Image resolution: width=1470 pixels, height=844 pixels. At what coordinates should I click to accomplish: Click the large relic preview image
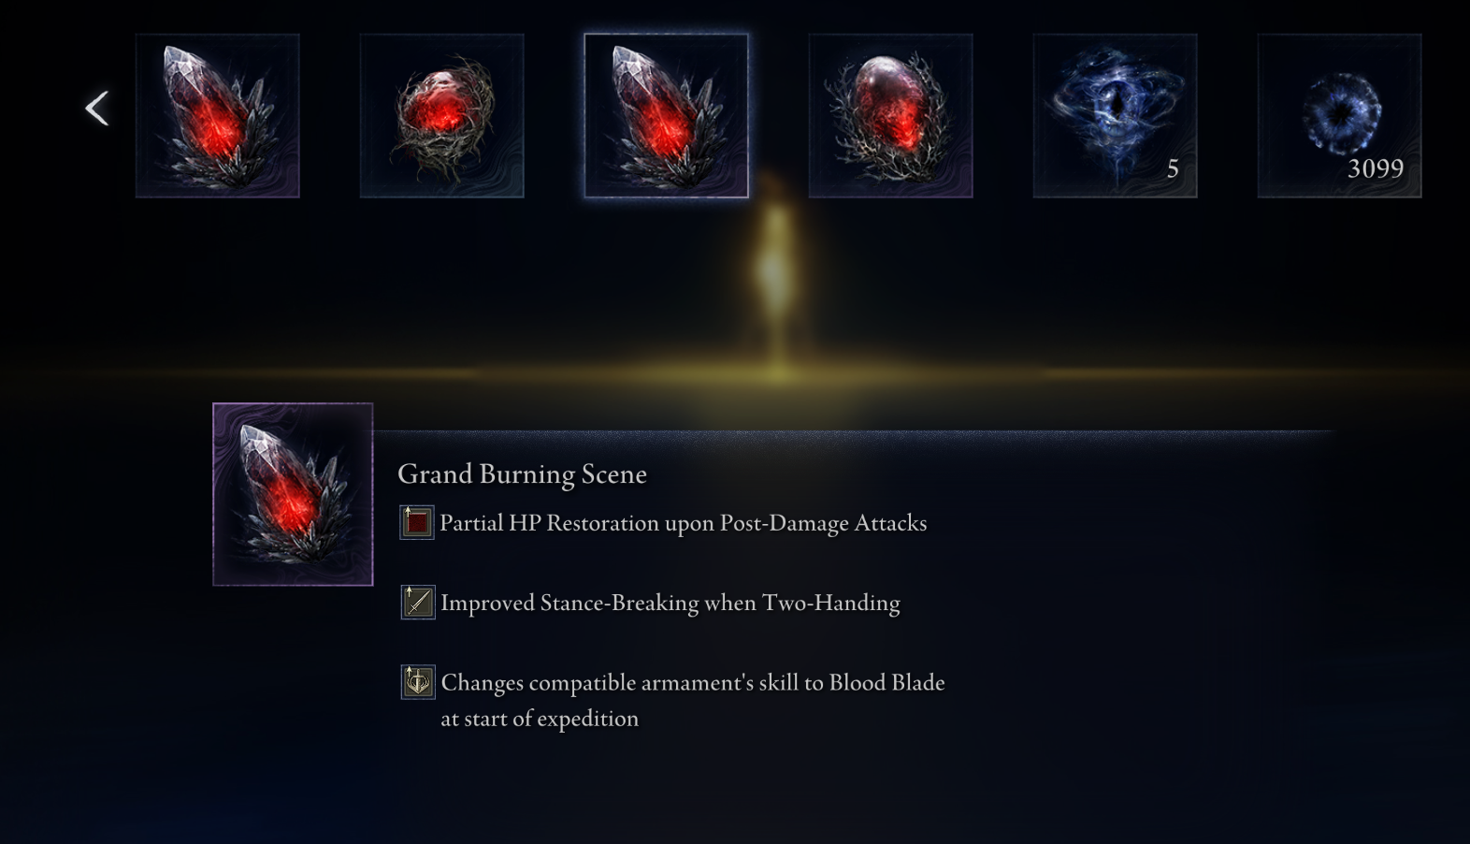coord(293,494)
